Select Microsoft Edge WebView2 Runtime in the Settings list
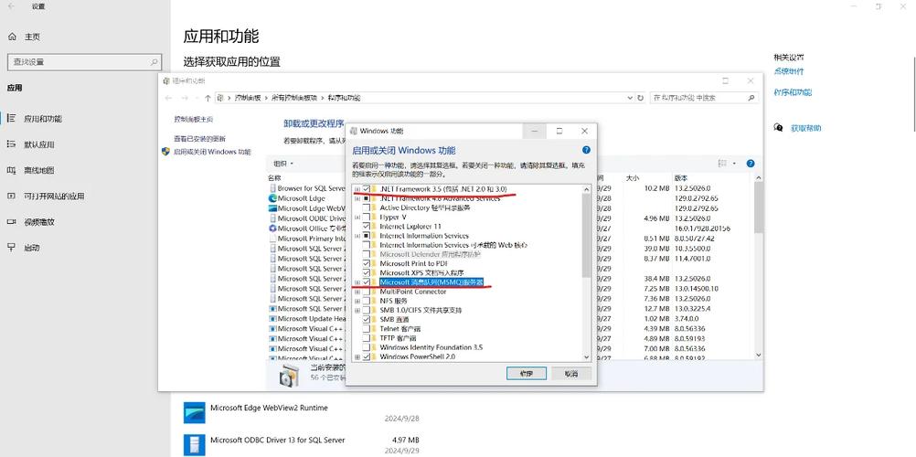The height and width of the screenshot is (457, 916). click(304, 412)
